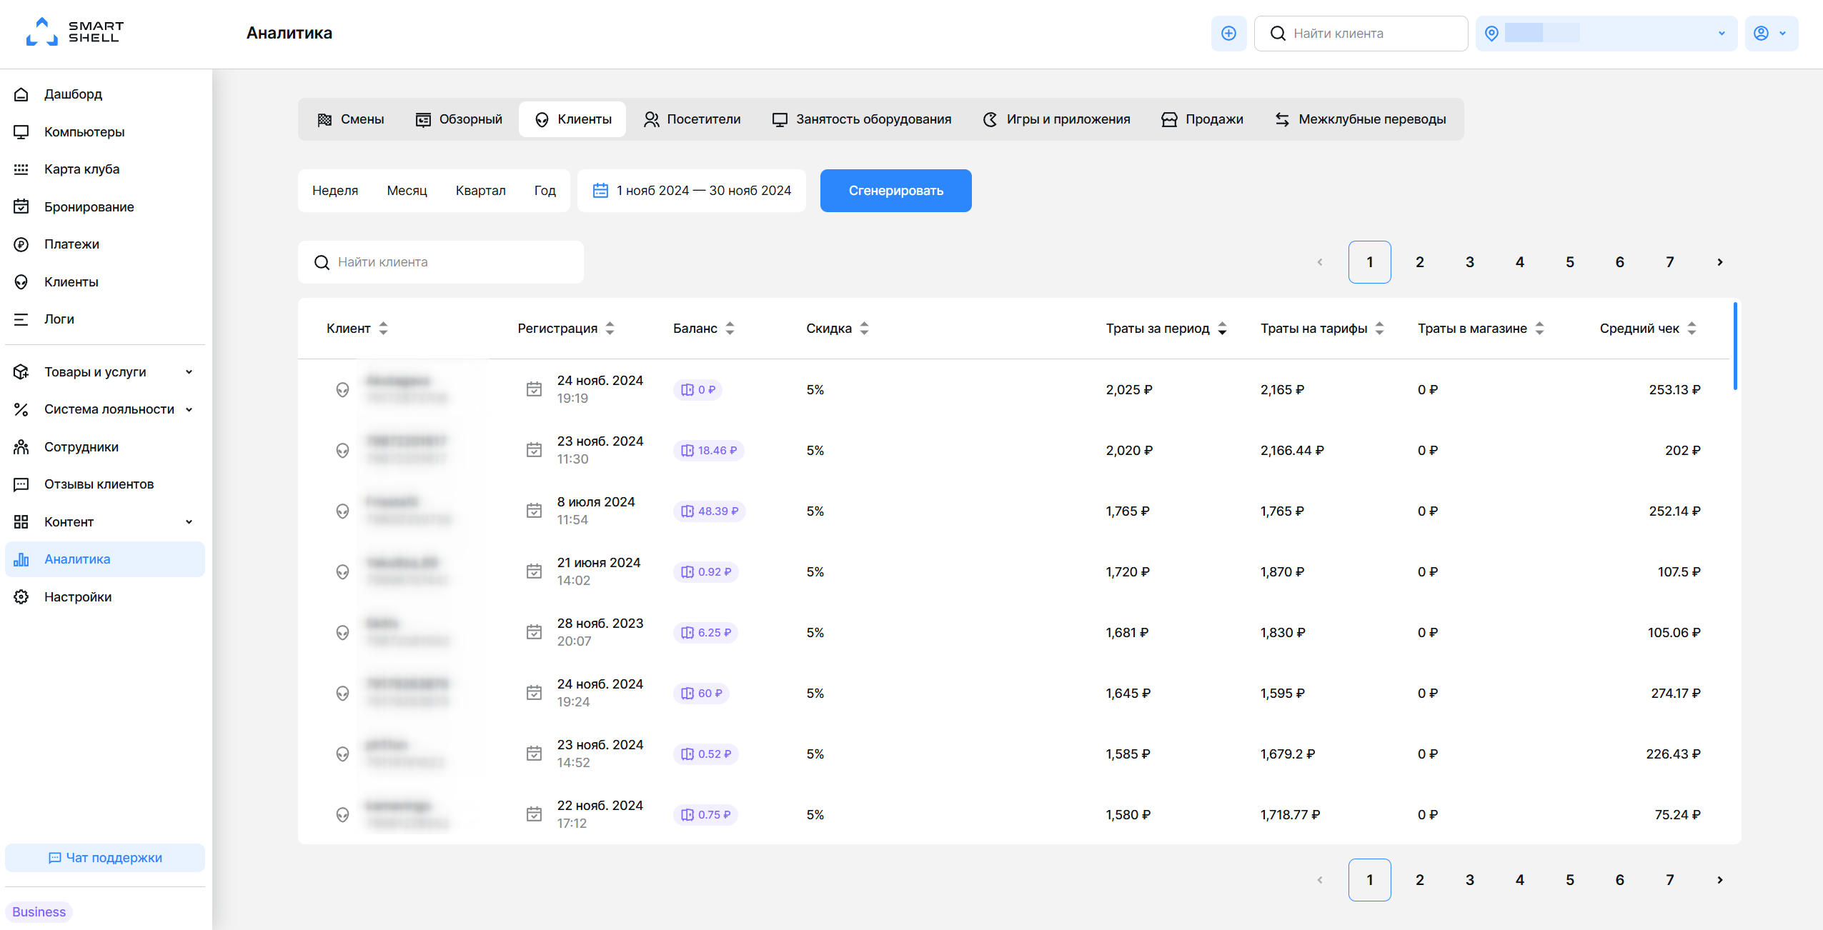Go to page 7 in top pagination
The width and height of the screenshot is (1823, 930).
tap(1670, 262)
